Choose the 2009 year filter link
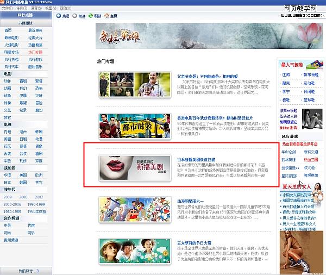326x275 pixels. click(x=8, y=197)
